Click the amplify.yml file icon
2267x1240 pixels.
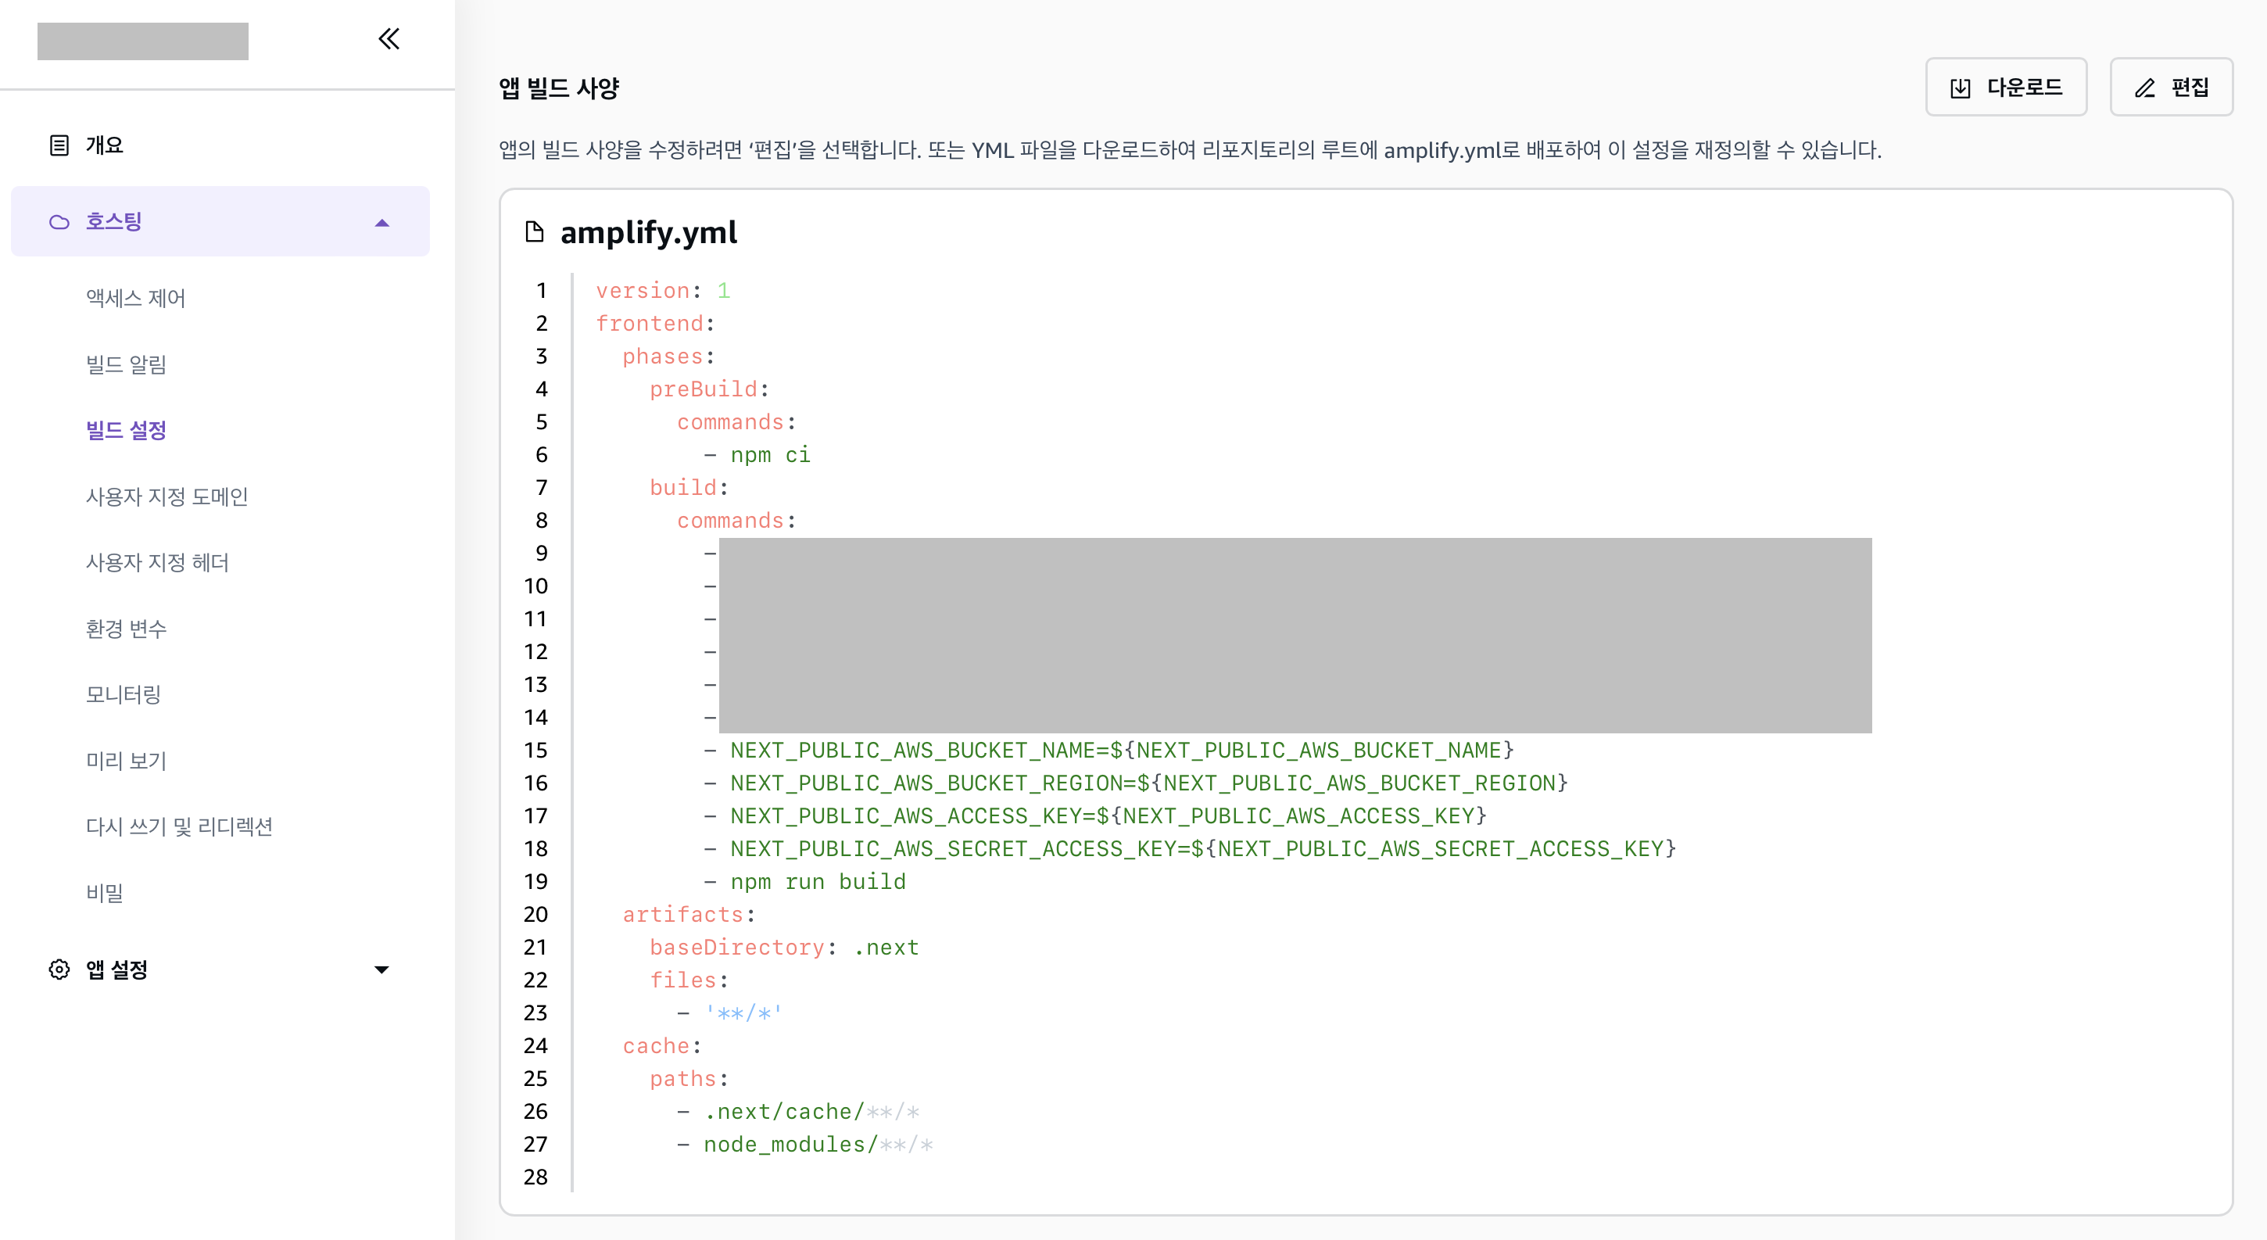click(534, 231)
